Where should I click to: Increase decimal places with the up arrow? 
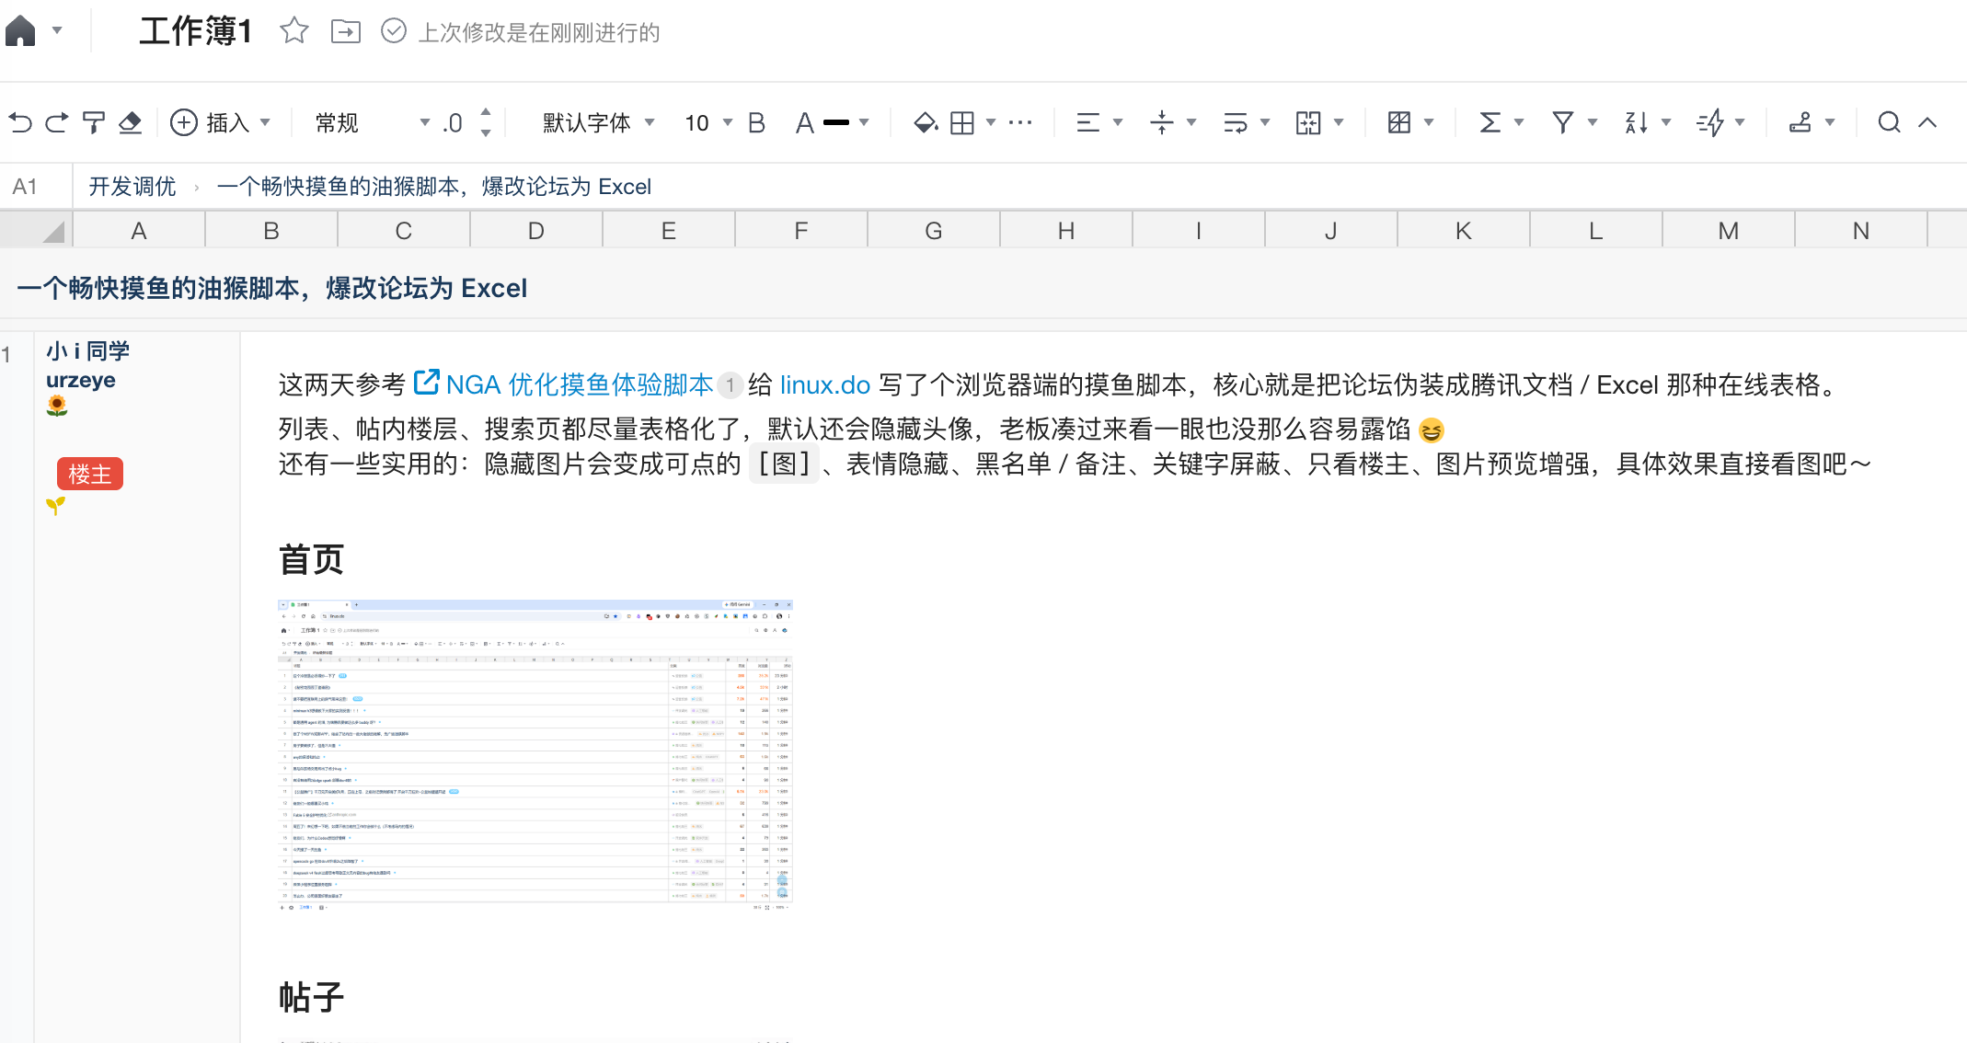tap(486, 112)
